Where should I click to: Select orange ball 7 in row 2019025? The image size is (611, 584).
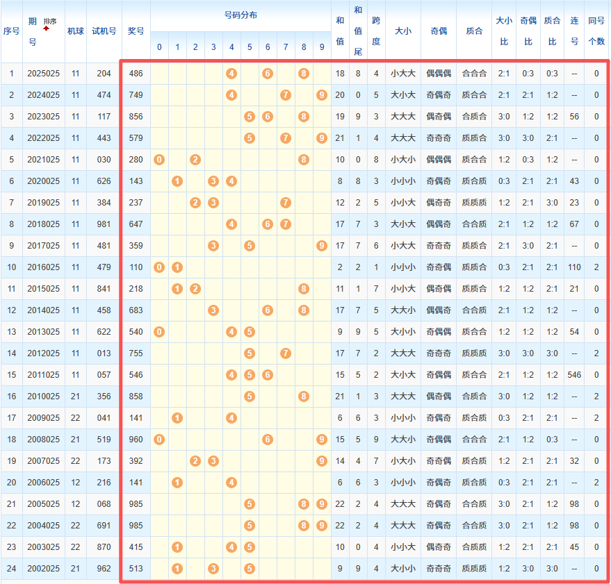click(285, 203)
